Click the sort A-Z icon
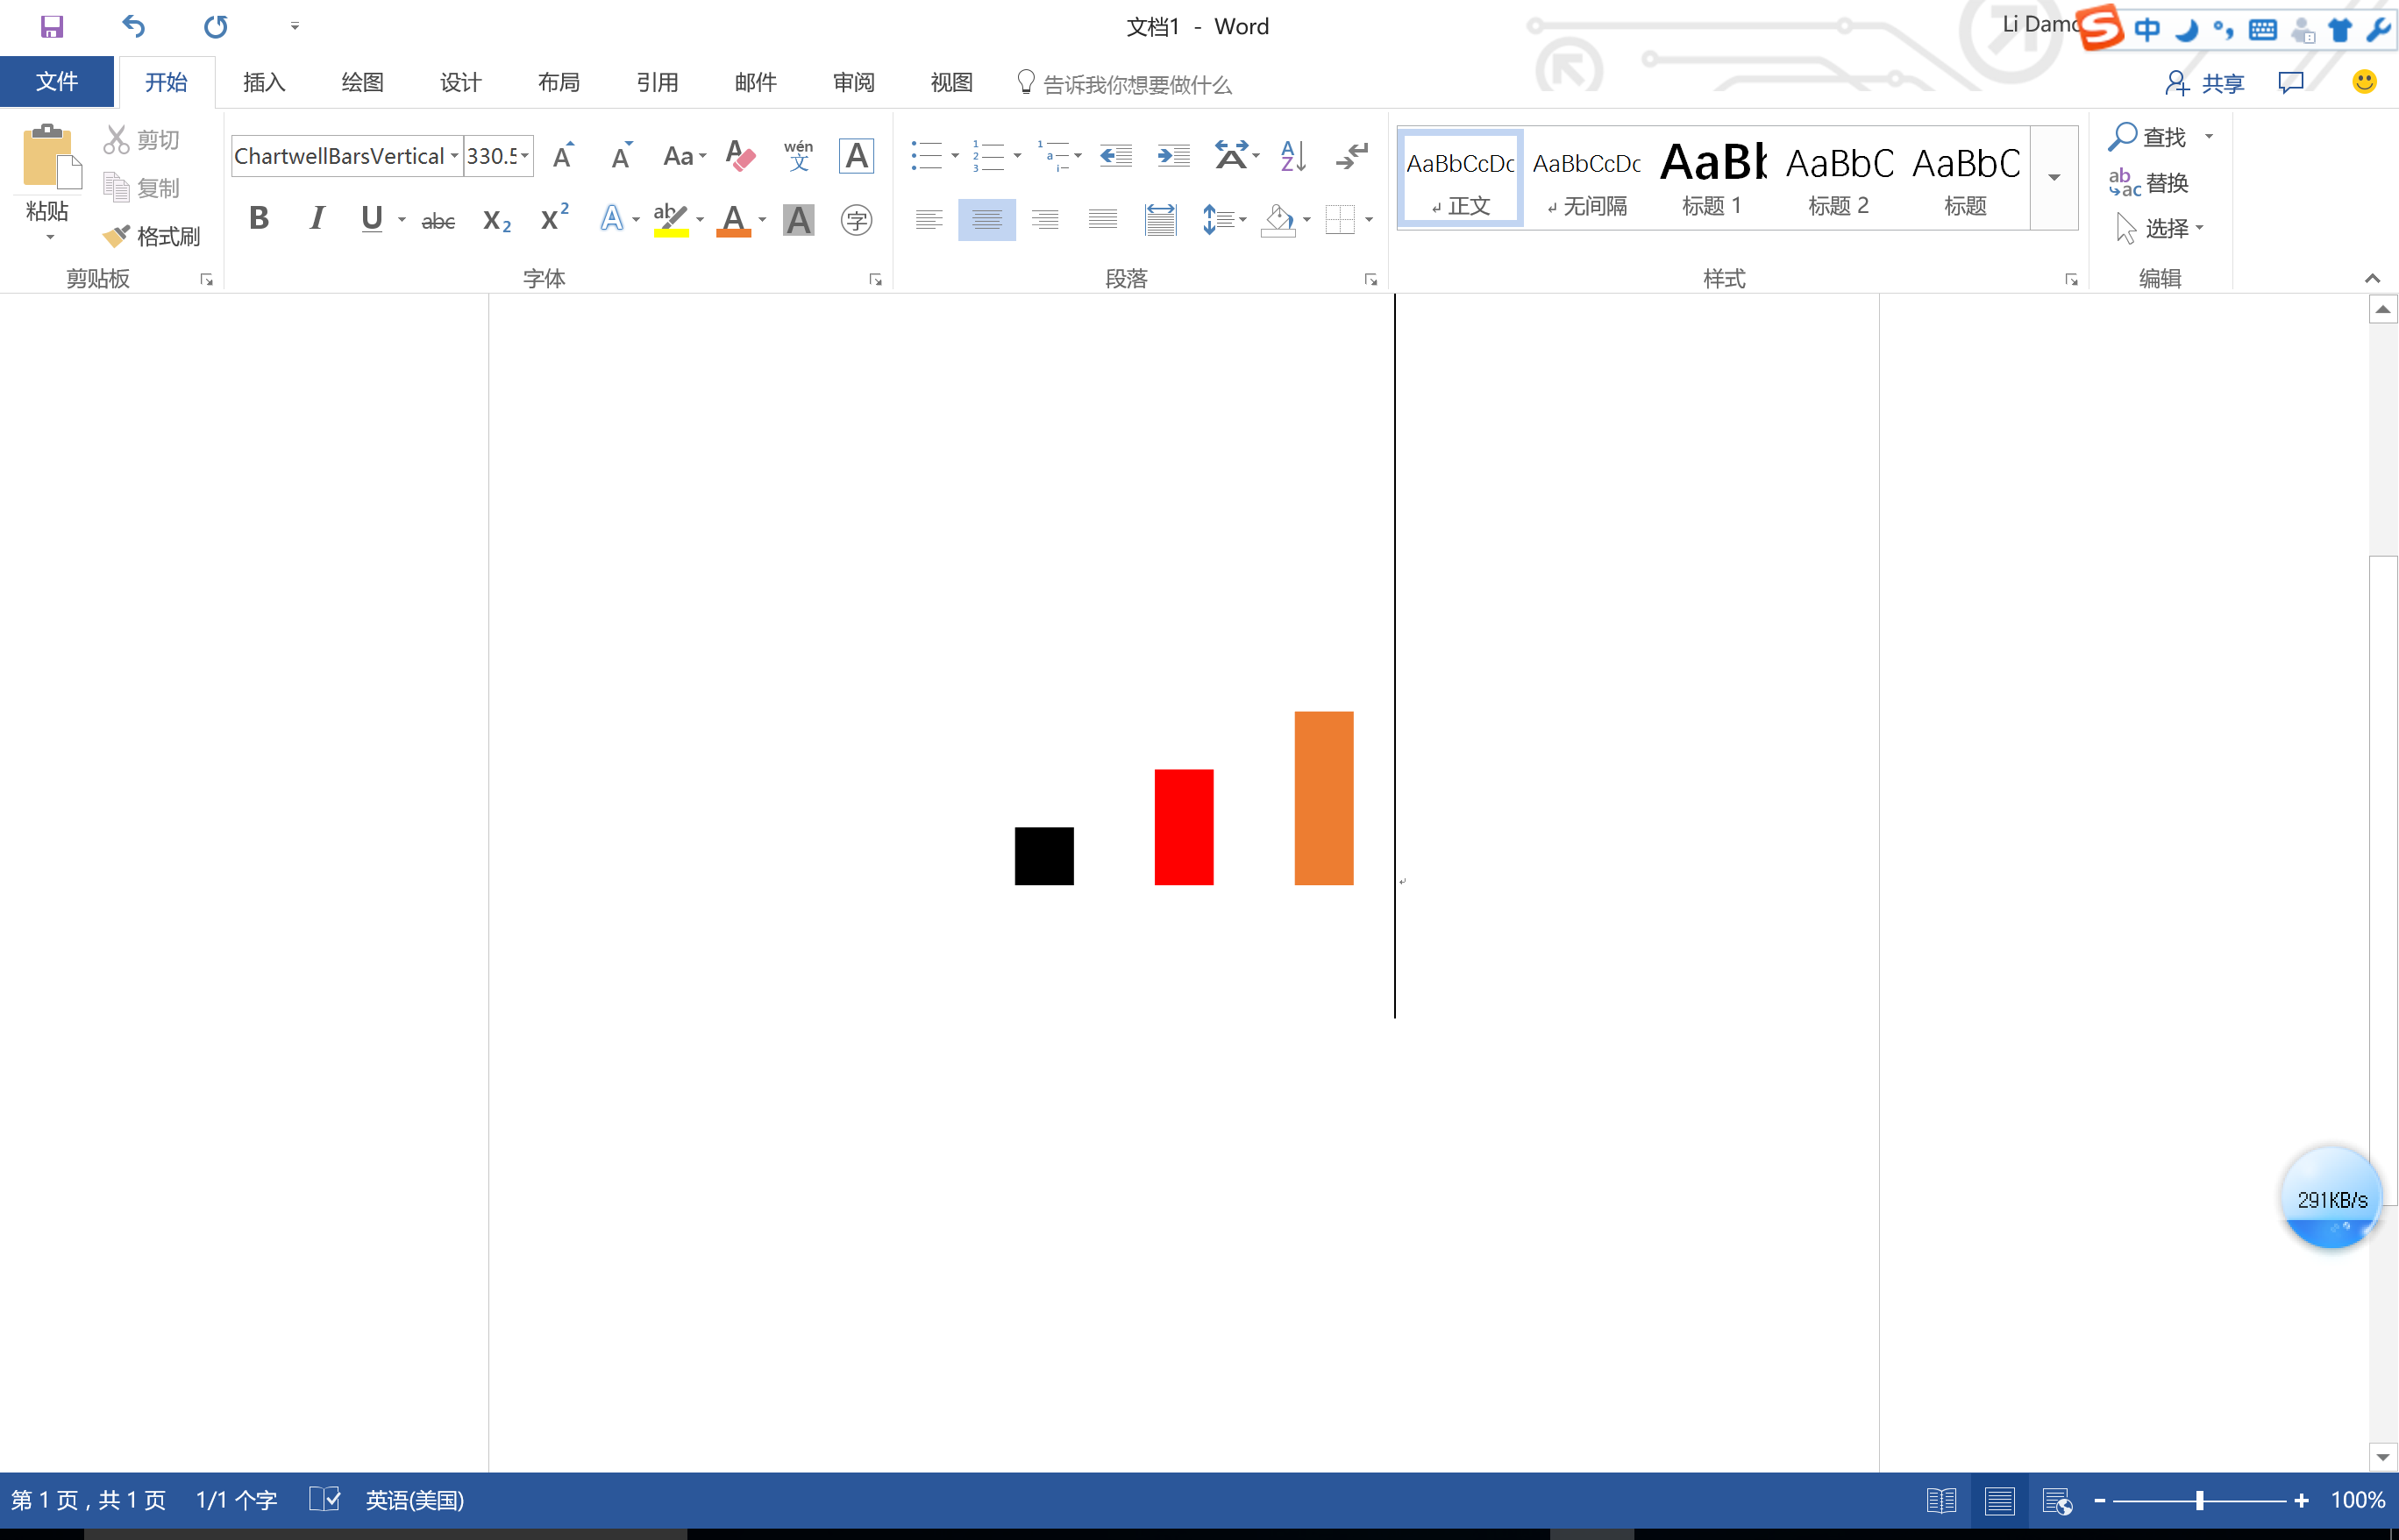 point(1292,156)
